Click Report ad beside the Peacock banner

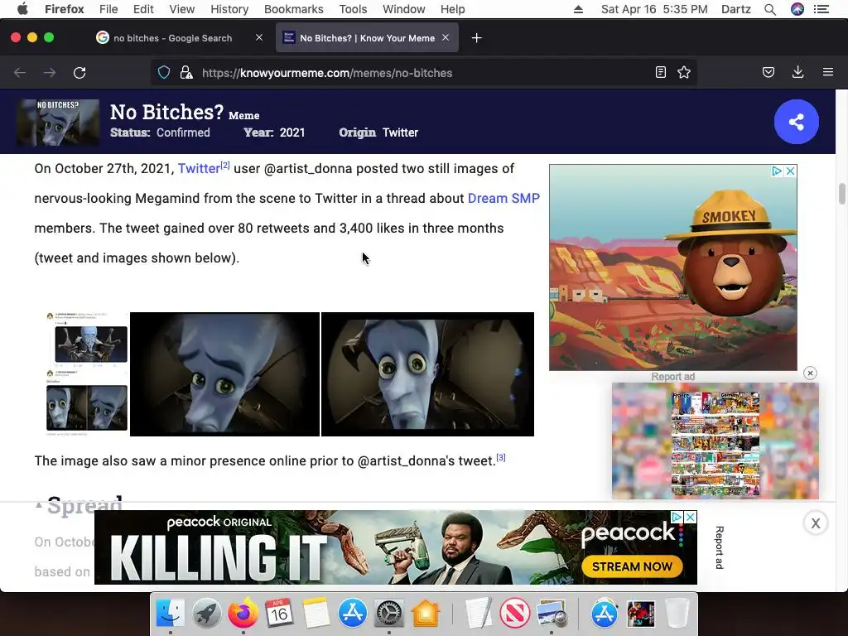720,547
